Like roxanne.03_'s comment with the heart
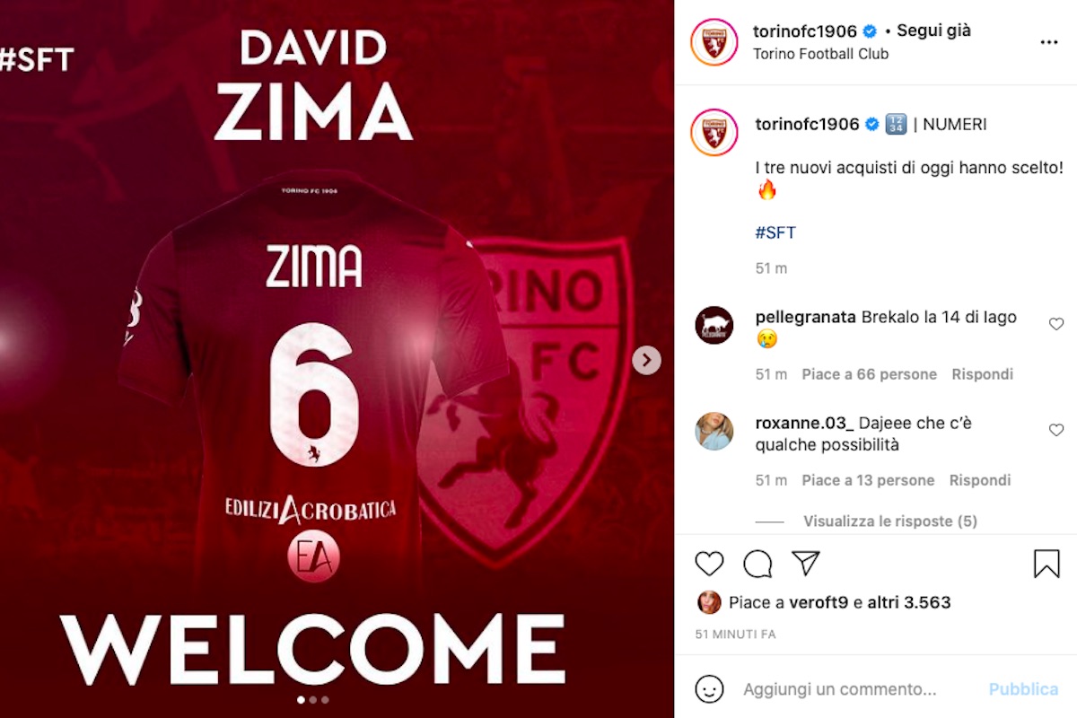The width and height of the screenshot is (1077, 718). coord(1056,430)
